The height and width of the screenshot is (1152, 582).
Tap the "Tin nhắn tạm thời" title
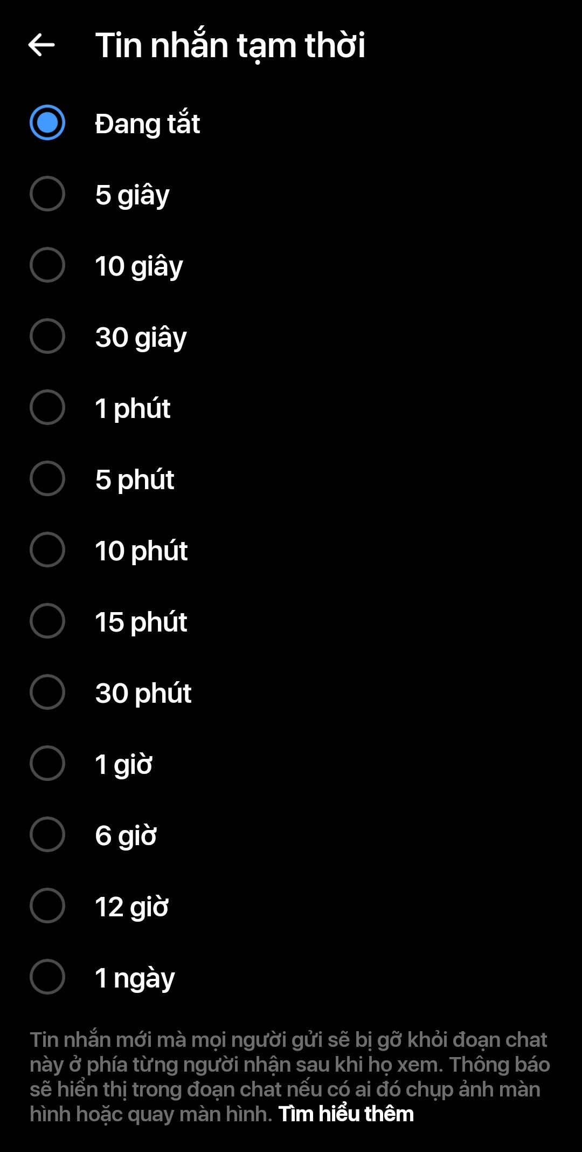pos(232,44)
